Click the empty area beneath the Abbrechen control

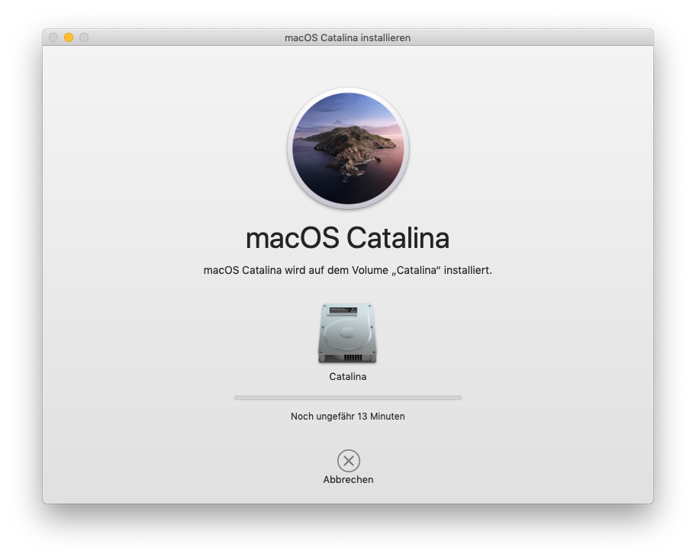coord(348,494)
